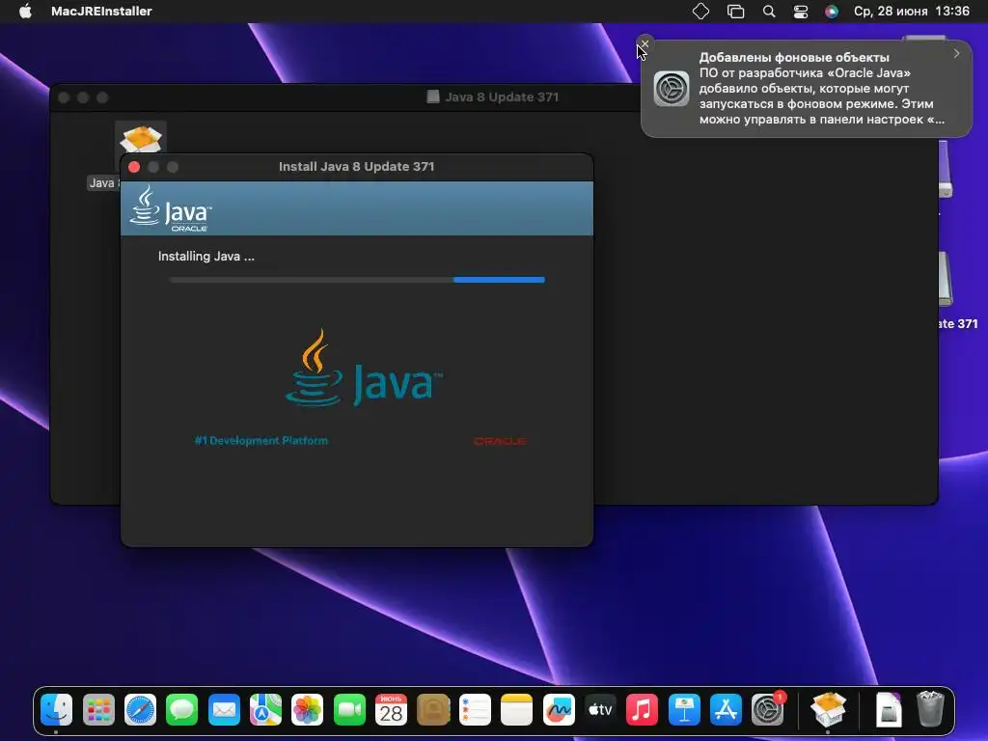Click the date and time in menu bar
This screenshot has height=741, width=988.
click(911, 12)
